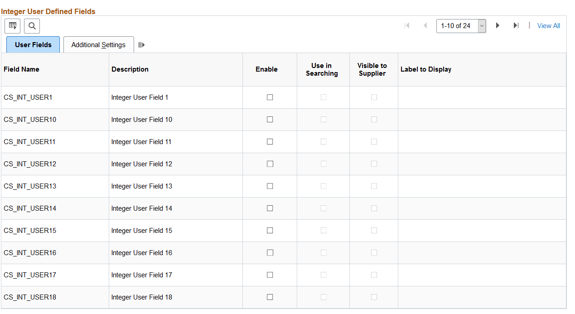Check the Enable box for CS_INT_USER18
The height and width of the screenshot is (314, 575).
(270, 297)
